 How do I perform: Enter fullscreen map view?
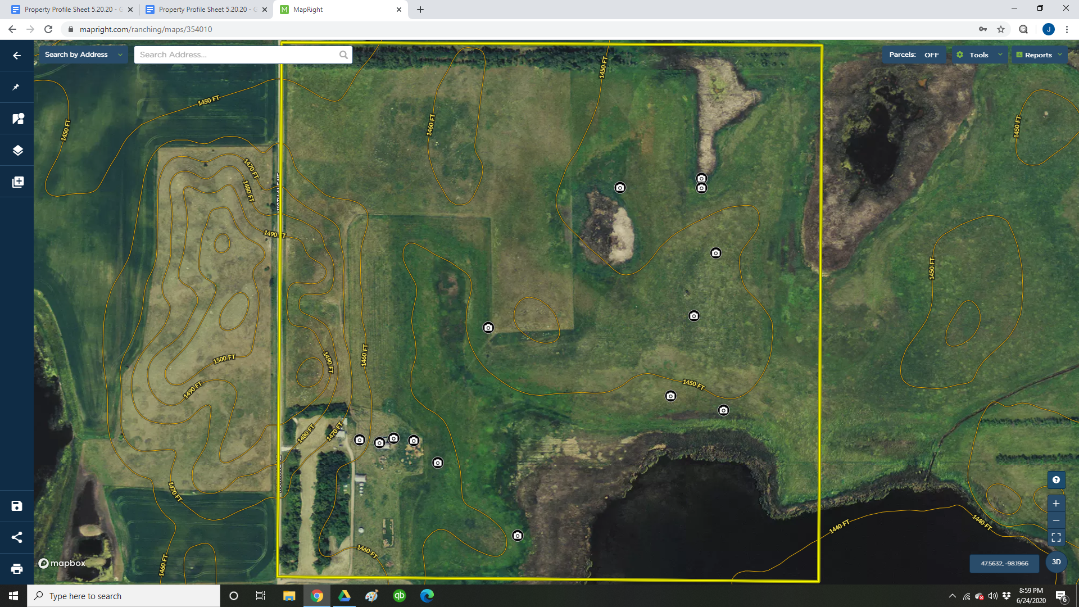tap(1056, 538)
